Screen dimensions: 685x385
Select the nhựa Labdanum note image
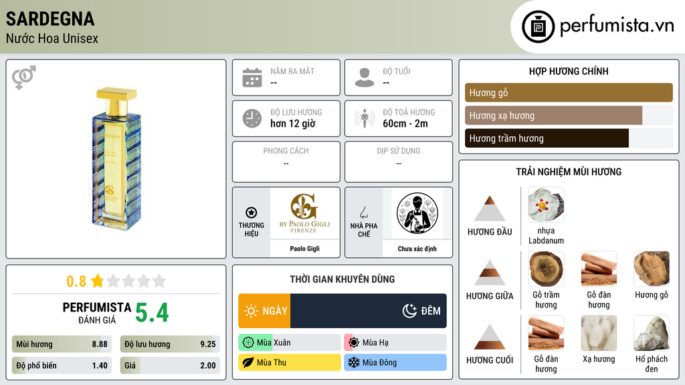(546, 205)
